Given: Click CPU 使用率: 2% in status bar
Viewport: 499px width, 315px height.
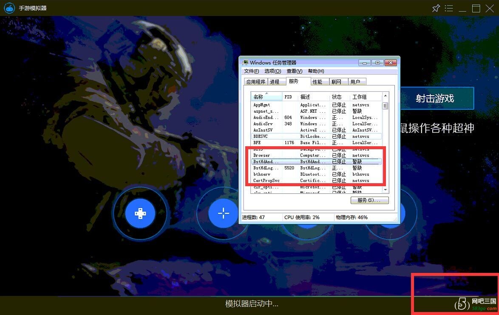Looking at the screenshot, I should (302, 217).
